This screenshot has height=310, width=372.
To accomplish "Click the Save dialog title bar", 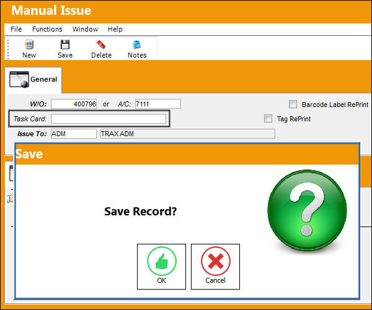I will coord(187,155).
